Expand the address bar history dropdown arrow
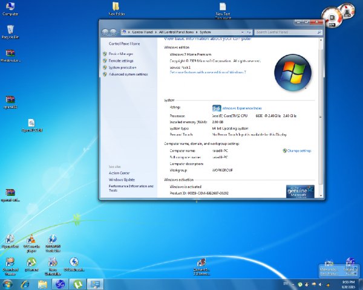The height and width of the screenshot is (290, 363). pos(243,32)
